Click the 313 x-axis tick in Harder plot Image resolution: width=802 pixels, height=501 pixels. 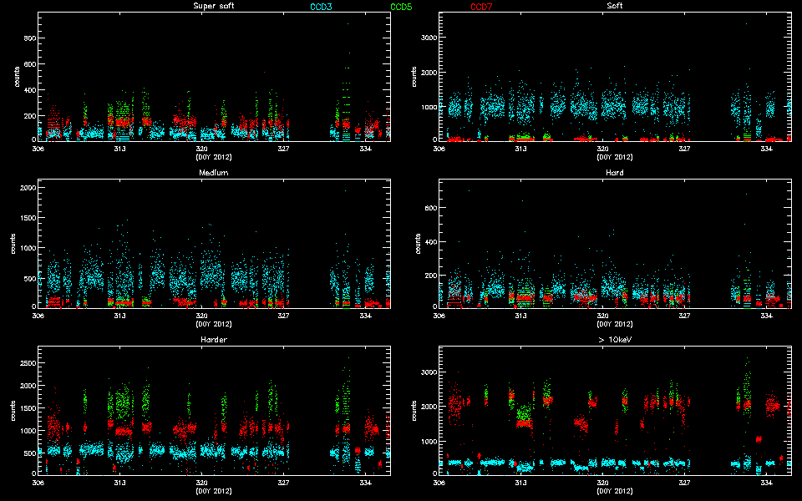tap(120, 483)
